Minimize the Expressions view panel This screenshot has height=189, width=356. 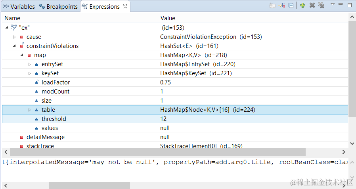pyautogui.click(x=341, y=4)
